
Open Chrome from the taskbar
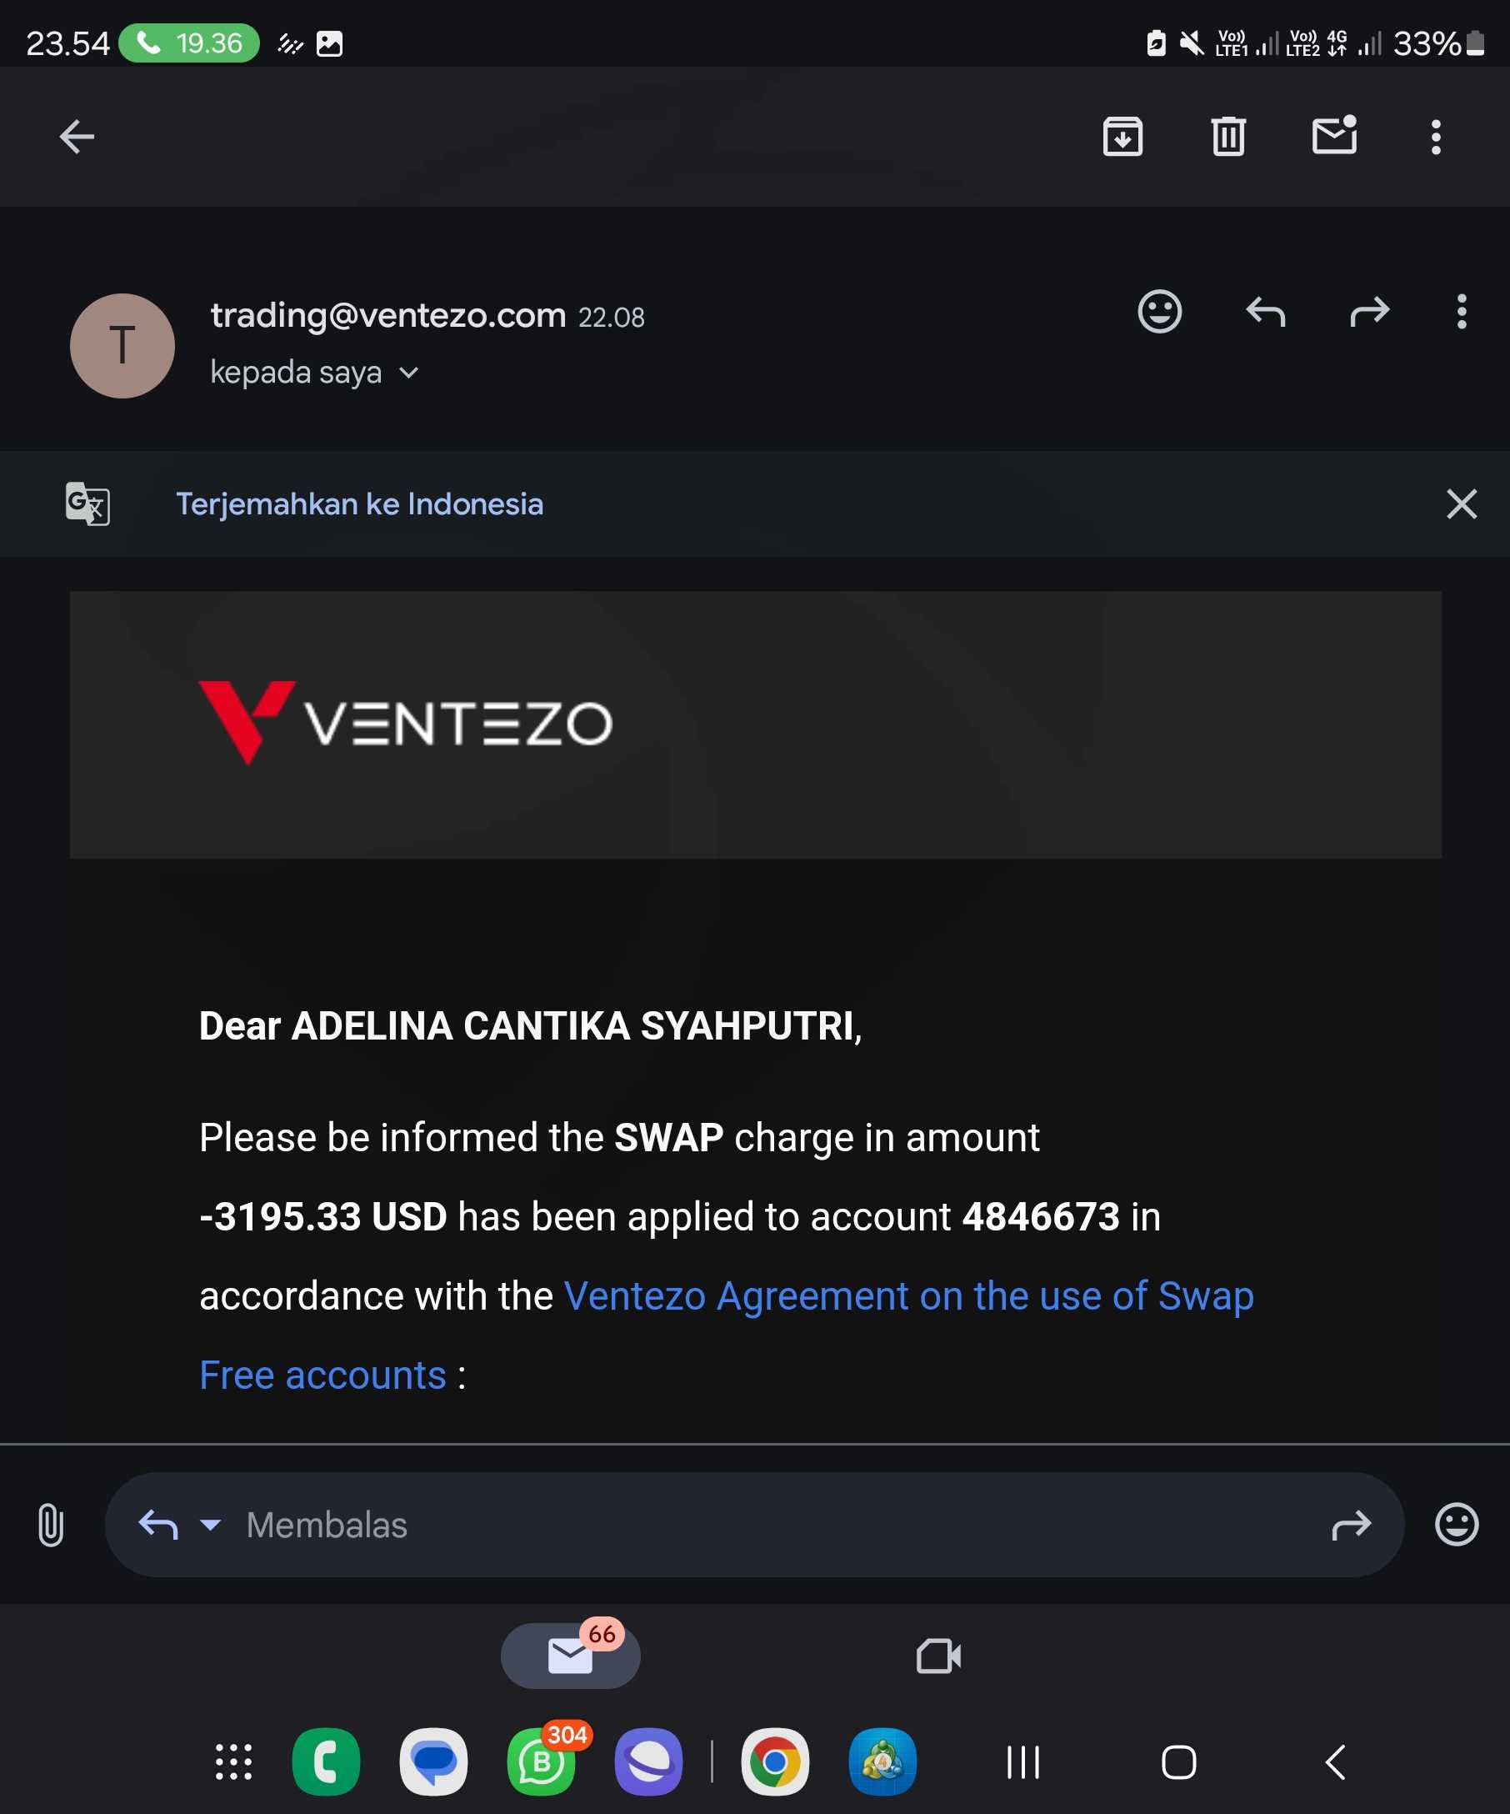tap(774, 1762)
